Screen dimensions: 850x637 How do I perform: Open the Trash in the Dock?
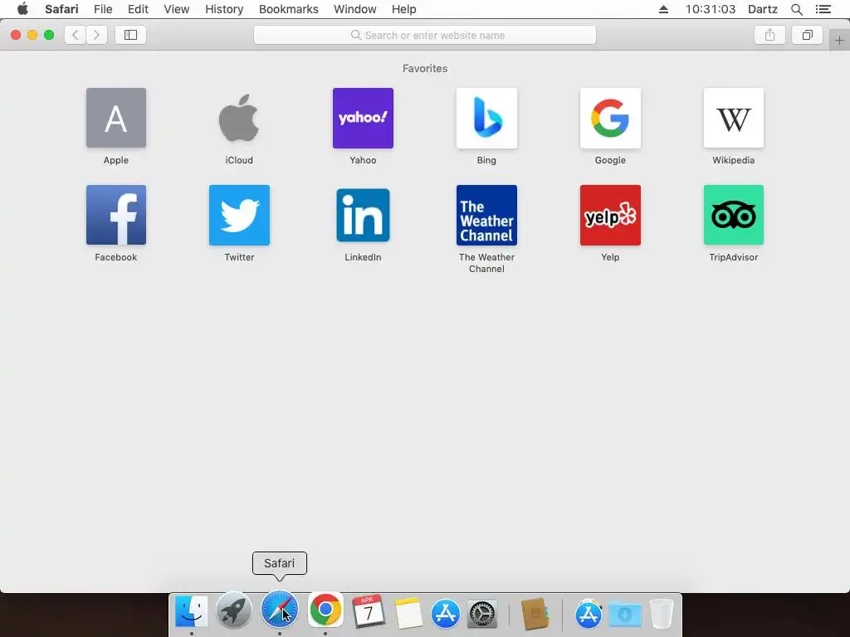tap(662, 613)
